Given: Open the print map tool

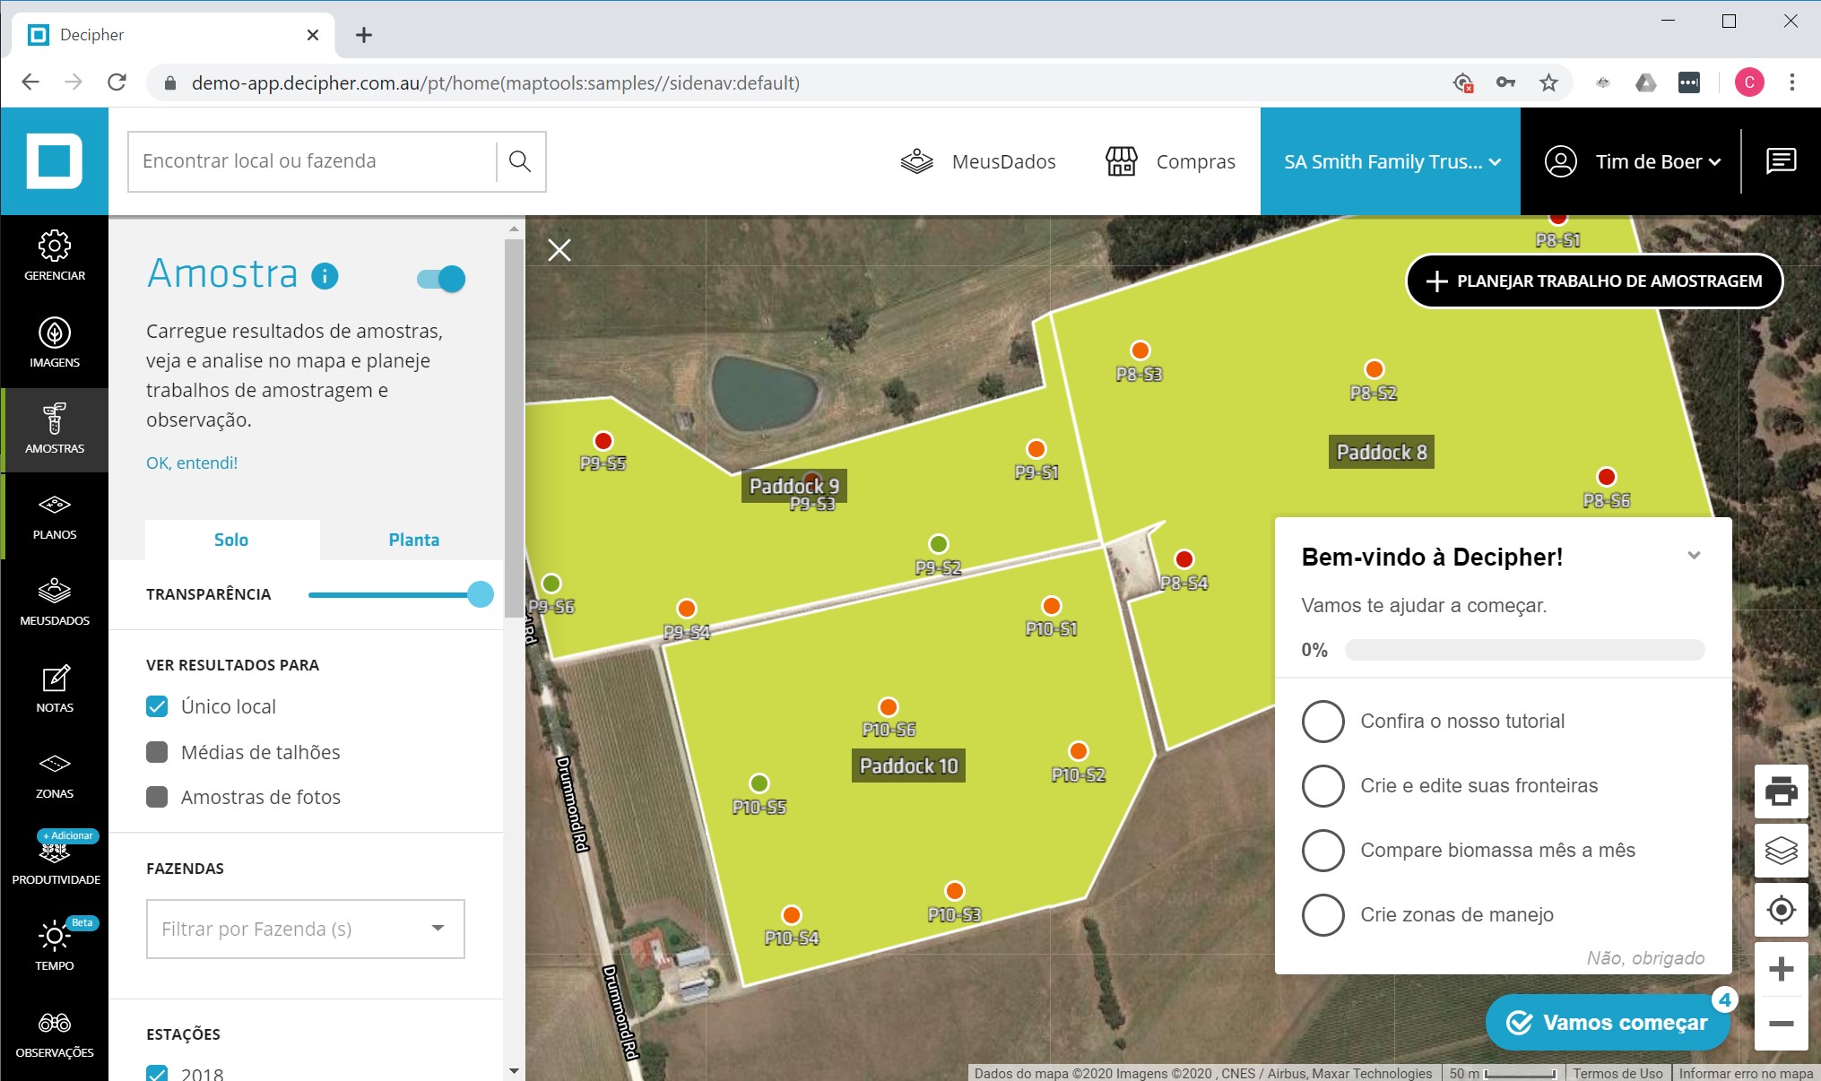Looking at the screenshot, I should click(x=1782, y=791).
